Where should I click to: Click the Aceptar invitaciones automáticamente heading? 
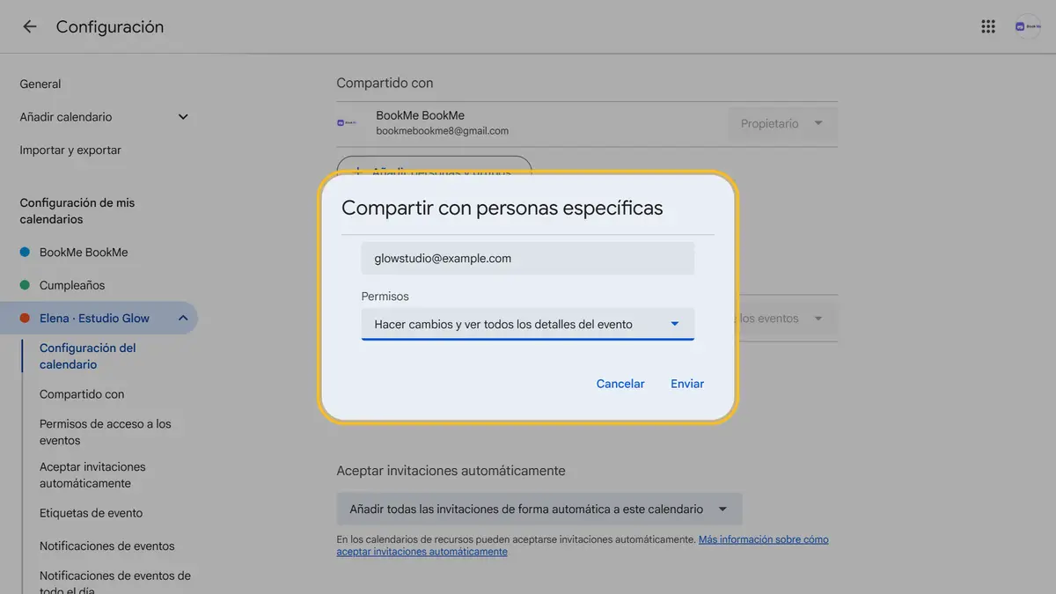[x=451, y=471]
